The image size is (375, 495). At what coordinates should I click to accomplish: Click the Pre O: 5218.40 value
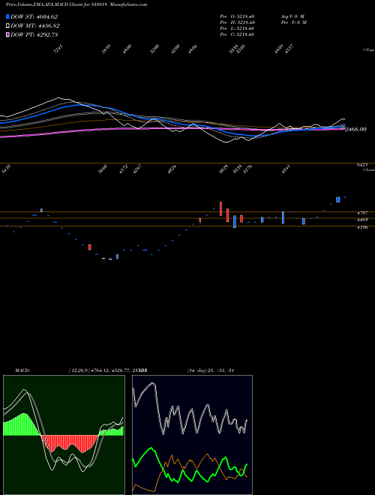pos(237,16)
